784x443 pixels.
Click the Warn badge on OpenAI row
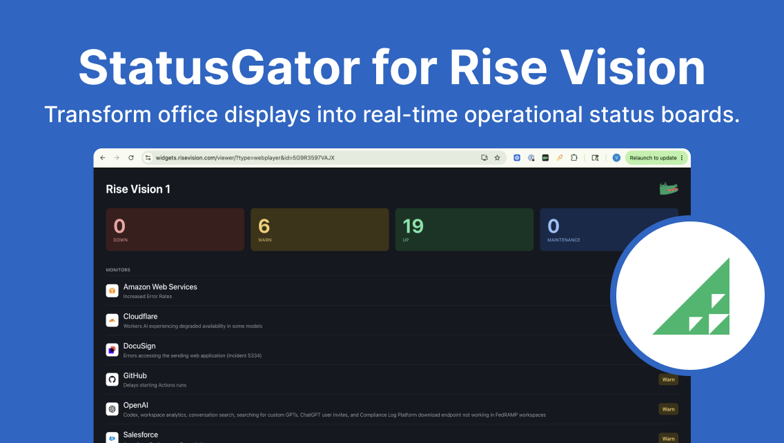point(668,409)
